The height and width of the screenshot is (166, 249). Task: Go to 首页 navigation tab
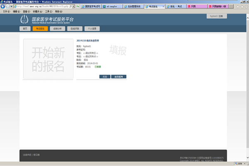pos(25,29)
